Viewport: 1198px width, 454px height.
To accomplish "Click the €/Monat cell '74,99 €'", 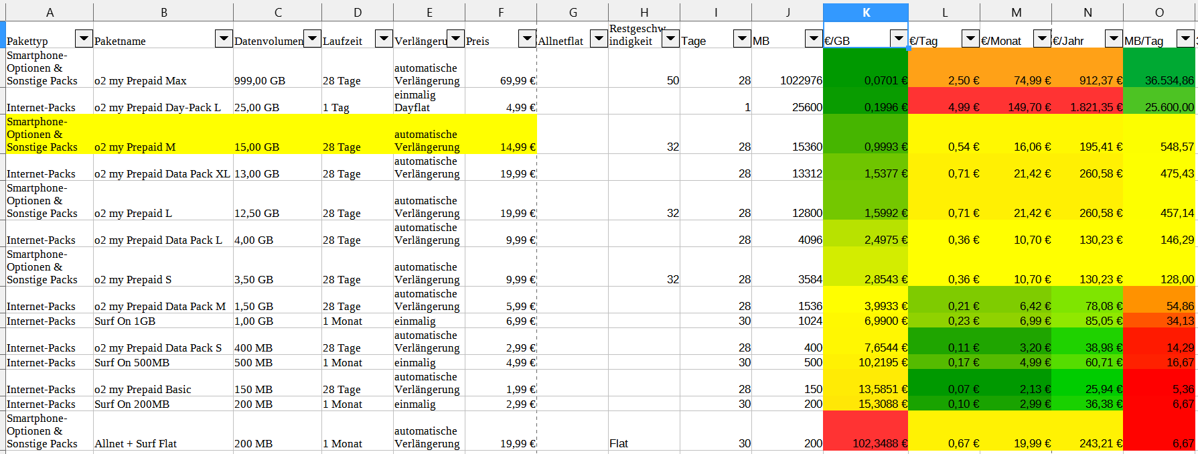I will point(1016,68).
